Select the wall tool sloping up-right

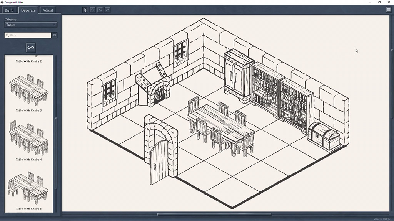tap(107, 10)
